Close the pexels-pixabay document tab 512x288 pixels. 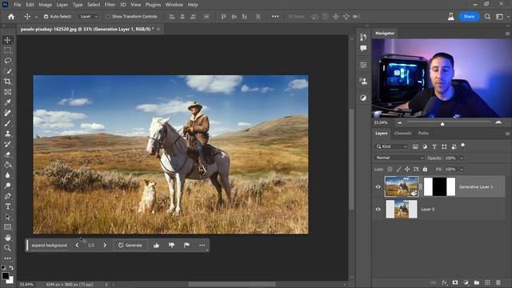tap(158, 29)
